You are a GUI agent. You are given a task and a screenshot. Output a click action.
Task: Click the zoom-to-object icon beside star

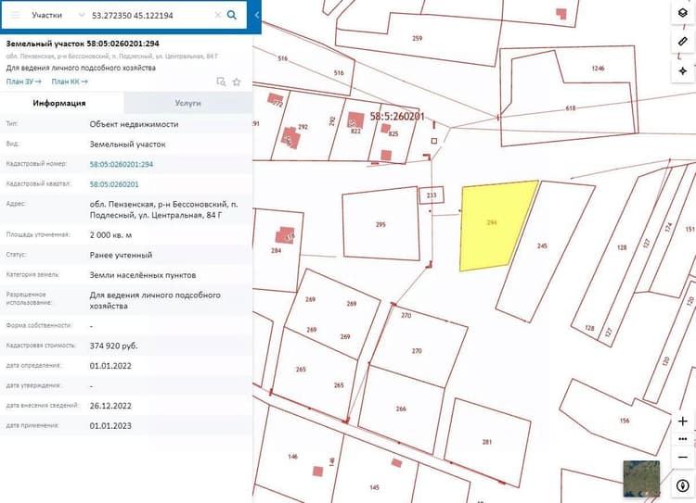[x=221, y=82]
